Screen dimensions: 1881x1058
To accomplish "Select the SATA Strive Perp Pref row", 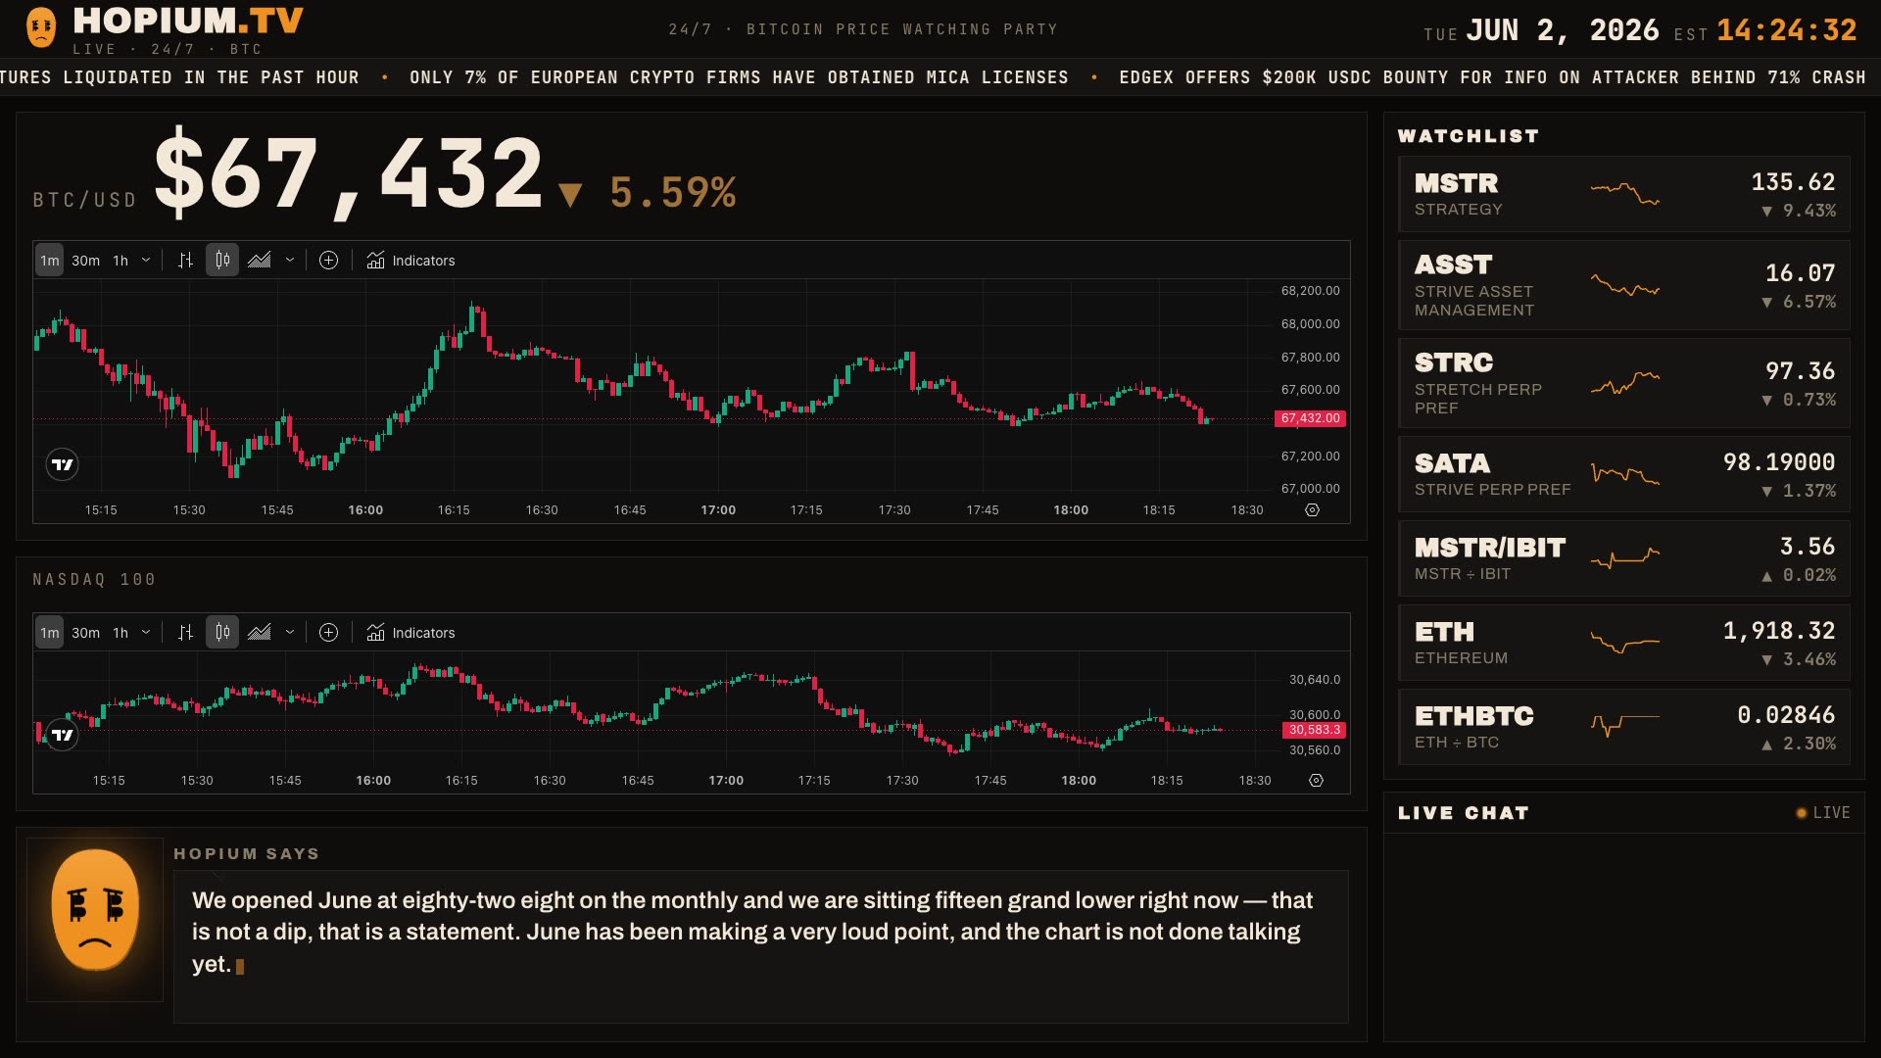I will click(x=1624, y=474).
